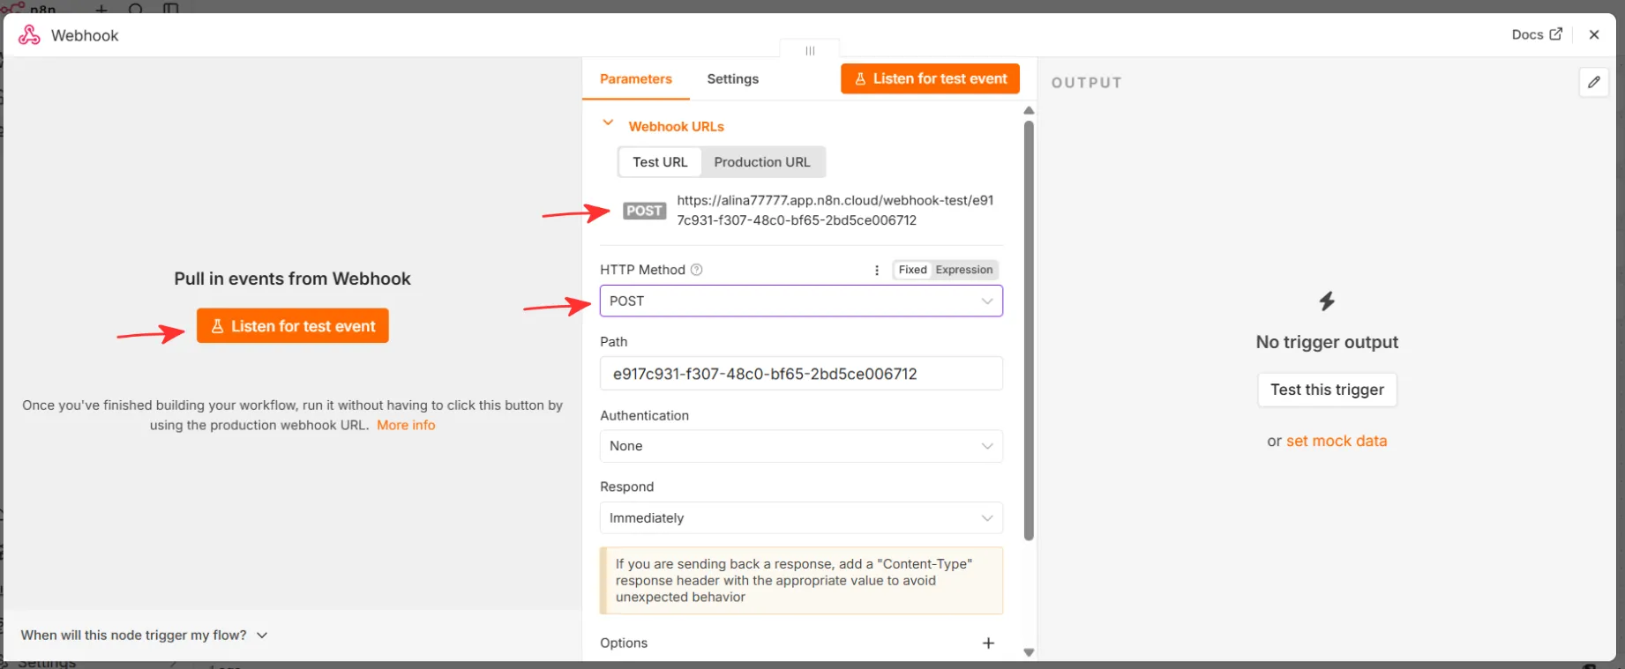Open the Respond Immediately dropdown
The height and width of the screenshot is (669, 1625).
(x=801, y=518)
